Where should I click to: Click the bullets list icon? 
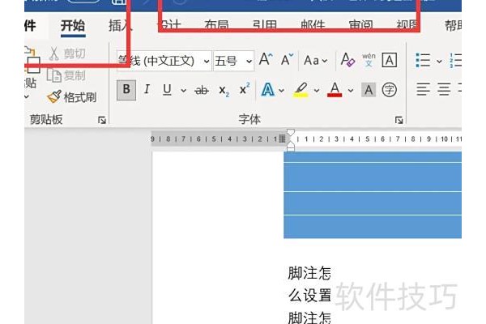coord(423,60)
